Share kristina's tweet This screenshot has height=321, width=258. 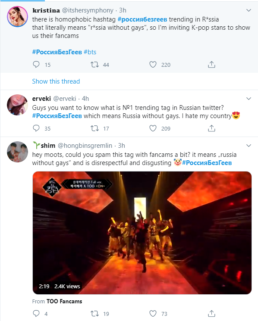pos(211,65)
